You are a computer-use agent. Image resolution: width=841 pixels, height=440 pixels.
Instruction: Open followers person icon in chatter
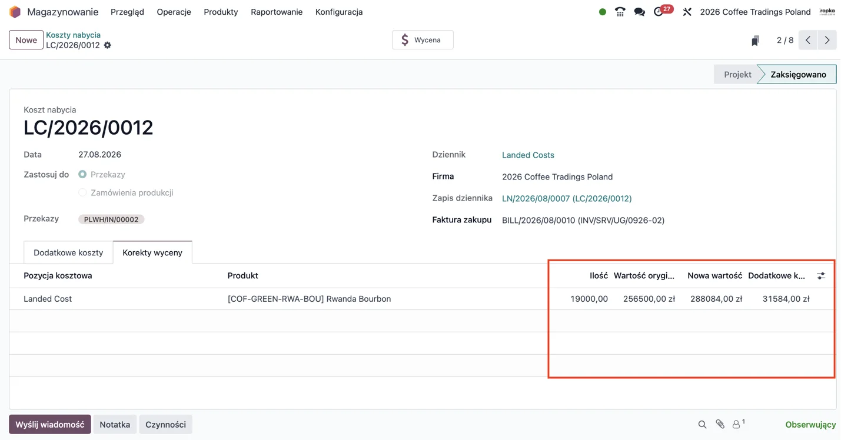click(737, 424)
